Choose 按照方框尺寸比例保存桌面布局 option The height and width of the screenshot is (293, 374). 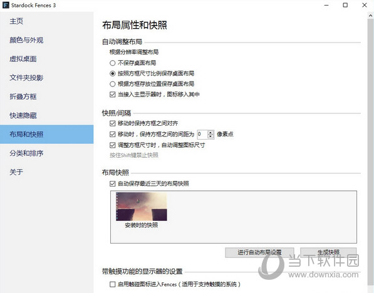tap(112, 73)
